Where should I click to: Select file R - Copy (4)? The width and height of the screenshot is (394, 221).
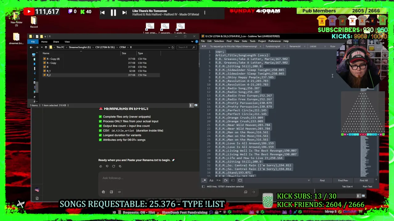coord(53,59)
